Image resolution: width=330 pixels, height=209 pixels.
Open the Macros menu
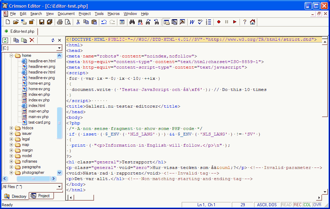pyautogui.click(x=113, y=14)
